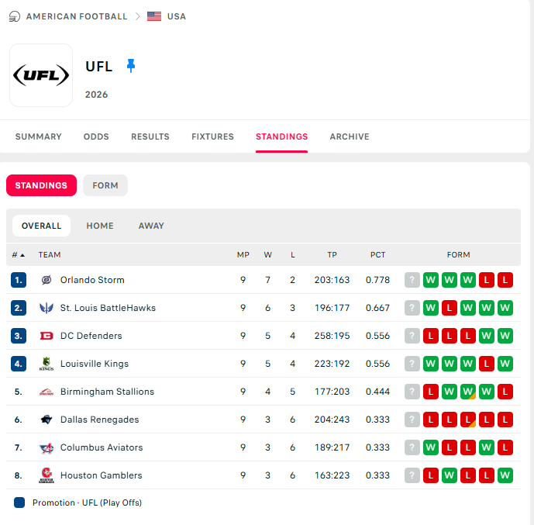Click the TEAM column header

click(x=50, y=255)
